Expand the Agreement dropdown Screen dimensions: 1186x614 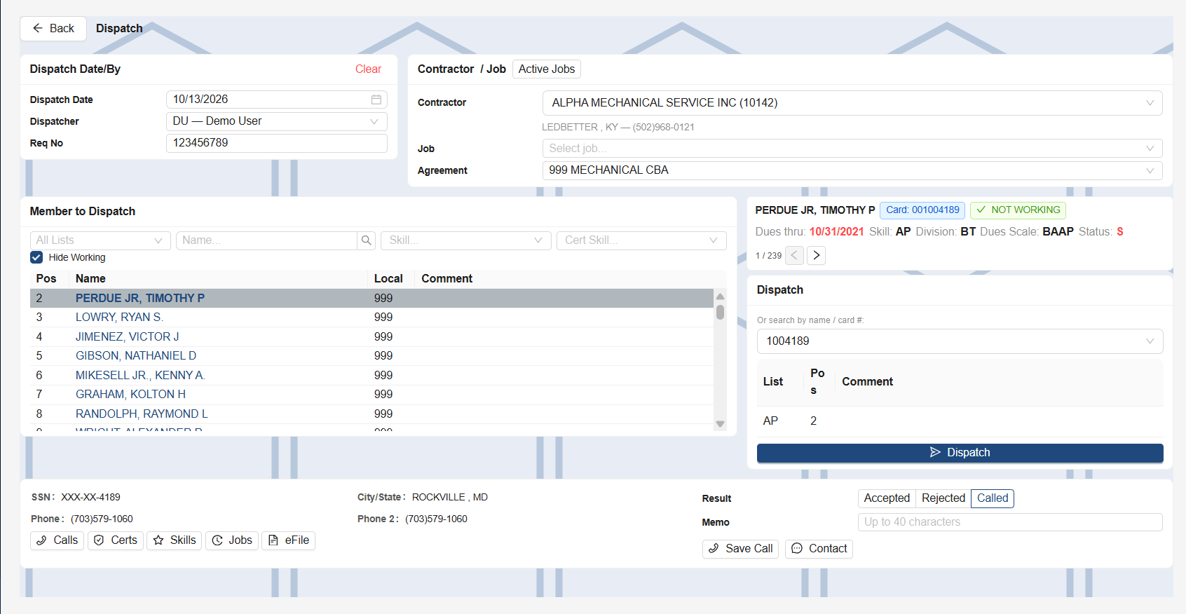(x=852, y=170)
